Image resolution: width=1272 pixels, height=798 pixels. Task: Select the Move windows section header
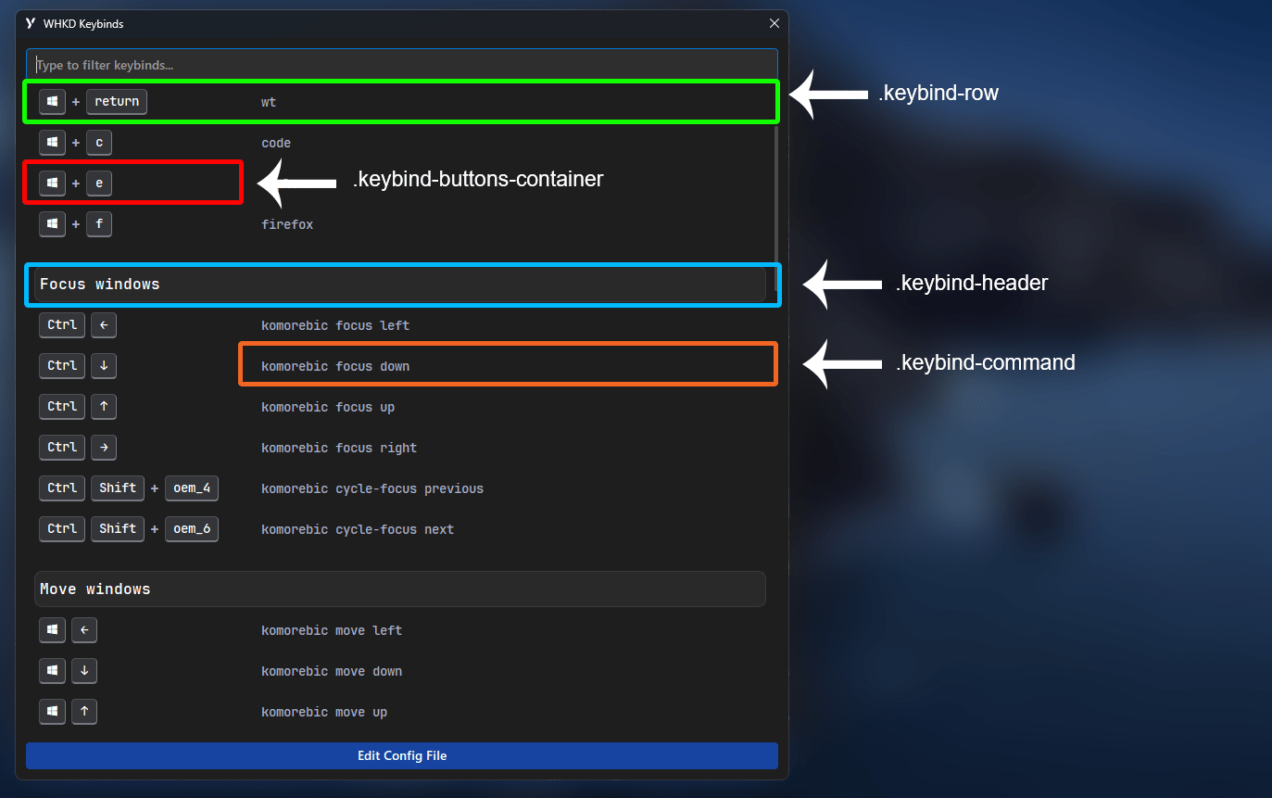(399, 589)
